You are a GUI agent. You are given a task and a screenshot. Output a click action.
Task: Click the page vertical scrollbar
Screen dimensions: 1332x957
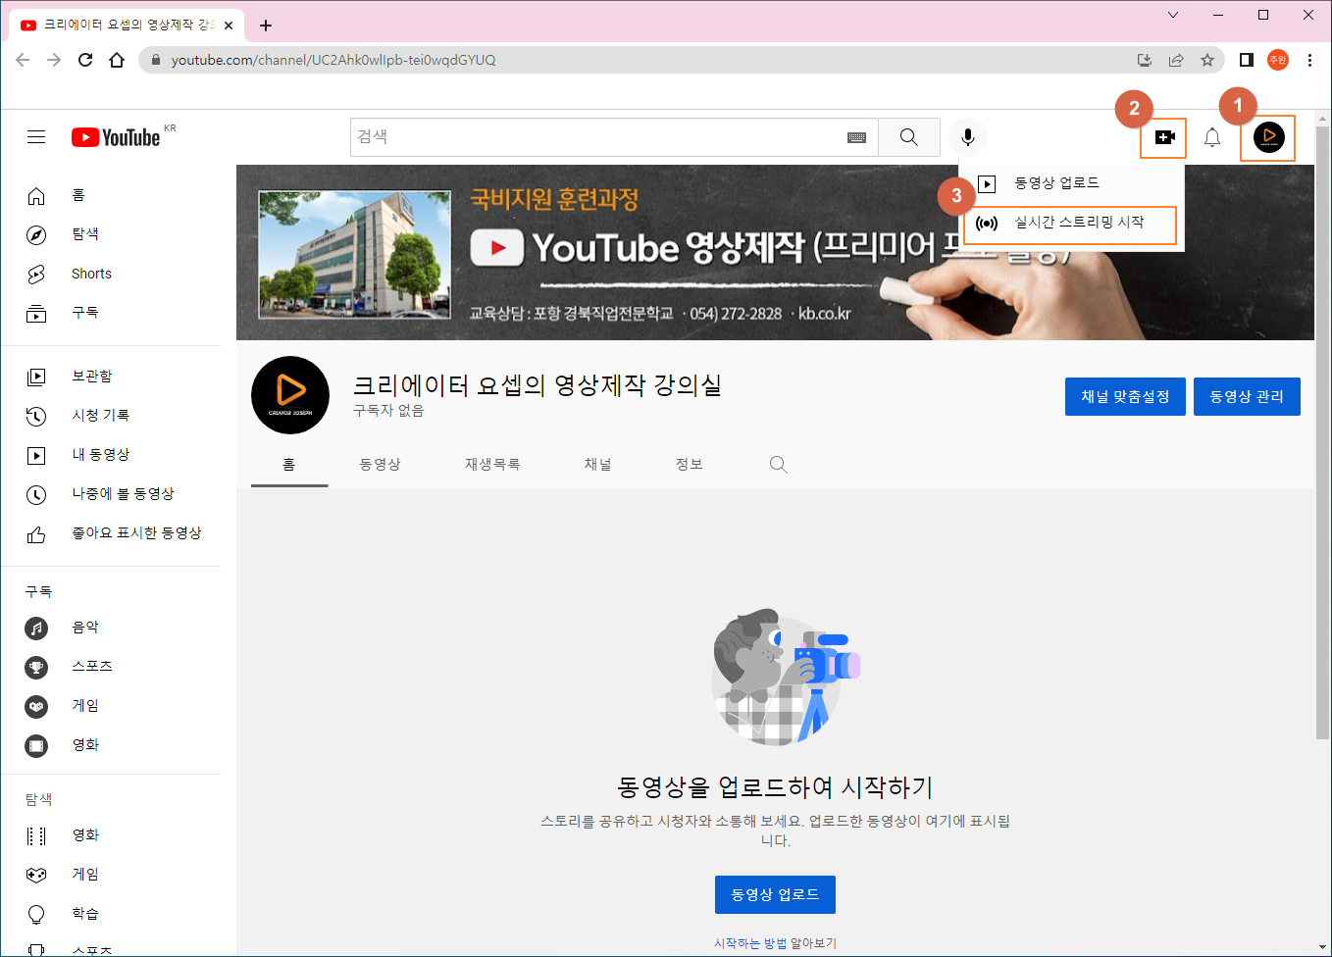click(x=1322, y=431)
